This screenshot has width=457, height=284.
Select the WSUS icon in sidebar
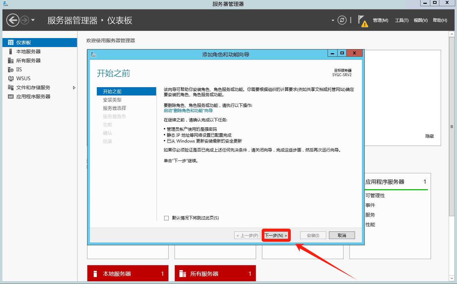coord(10,79)
